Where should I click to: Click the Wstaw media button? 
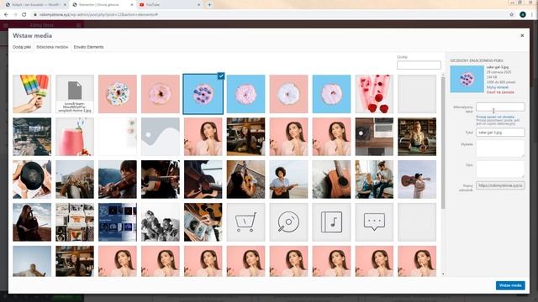point(510,285)
